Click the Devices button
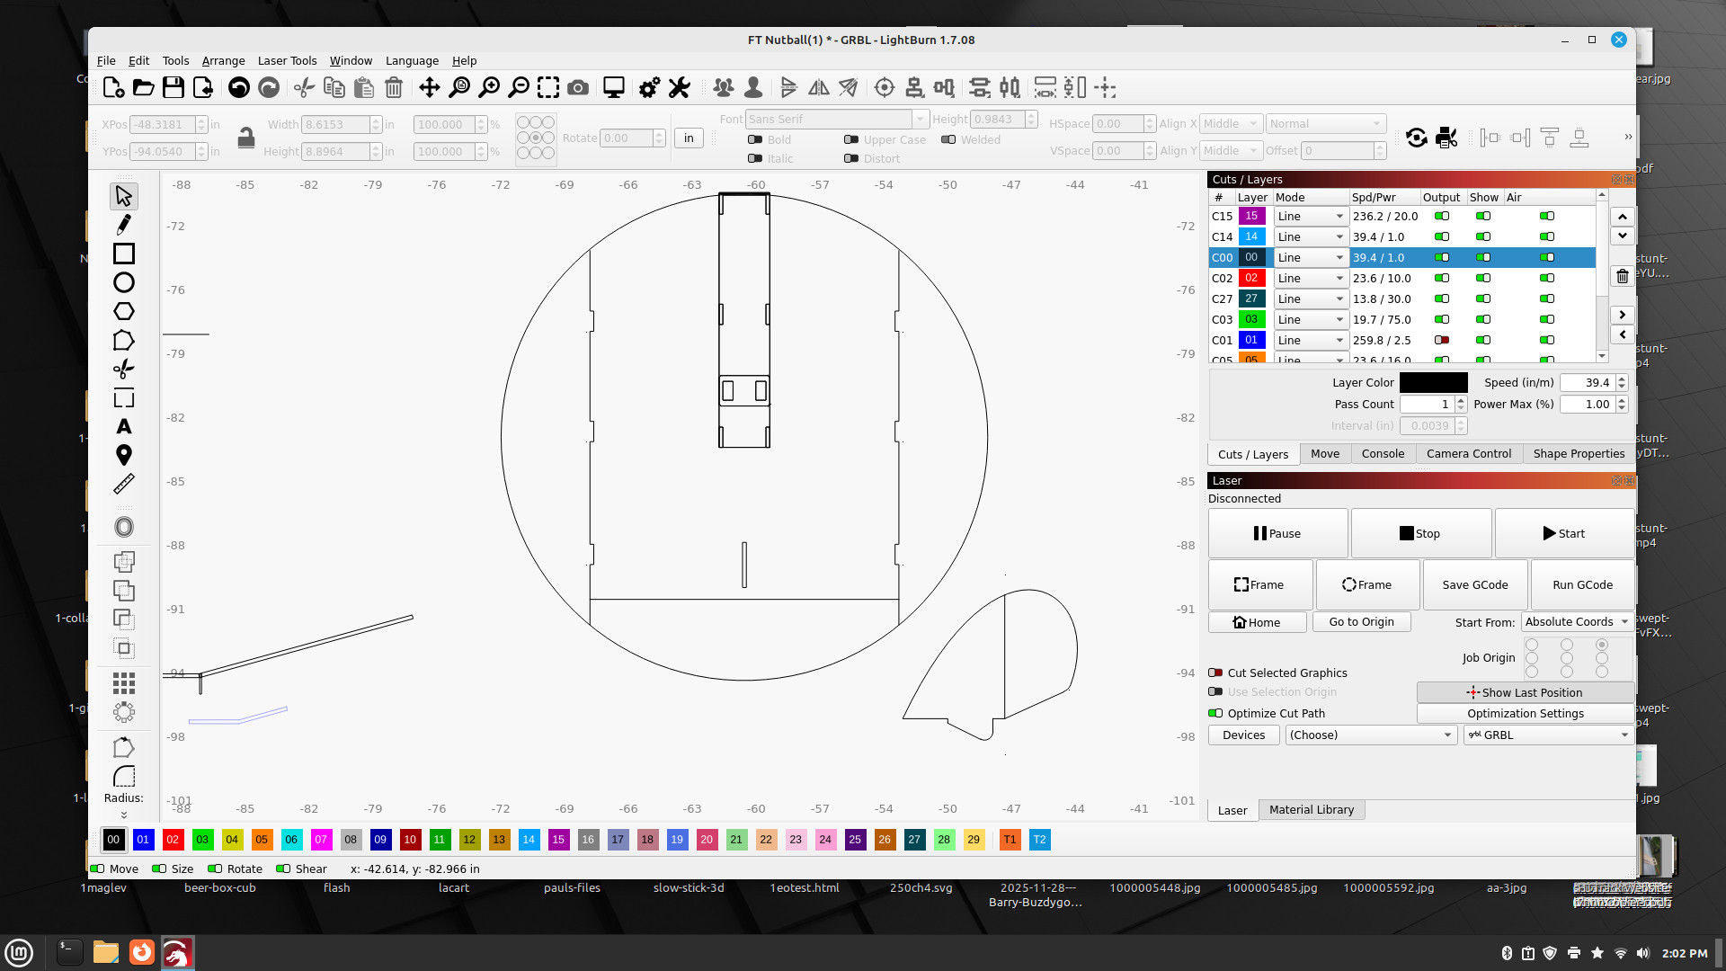Viewport: 1726px width, 971px height. [1243, 735]
